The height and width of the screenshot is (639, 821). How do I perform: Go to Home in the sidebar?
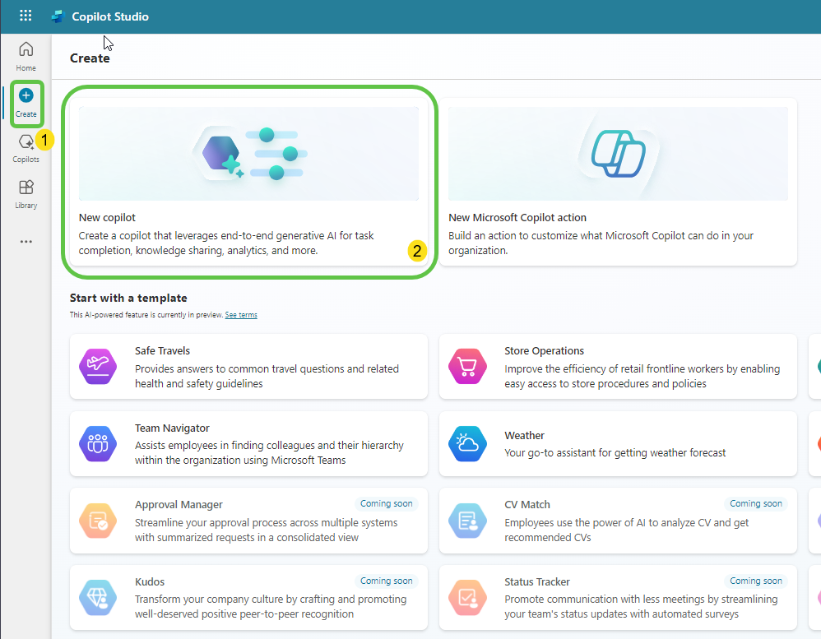point(26,55)
